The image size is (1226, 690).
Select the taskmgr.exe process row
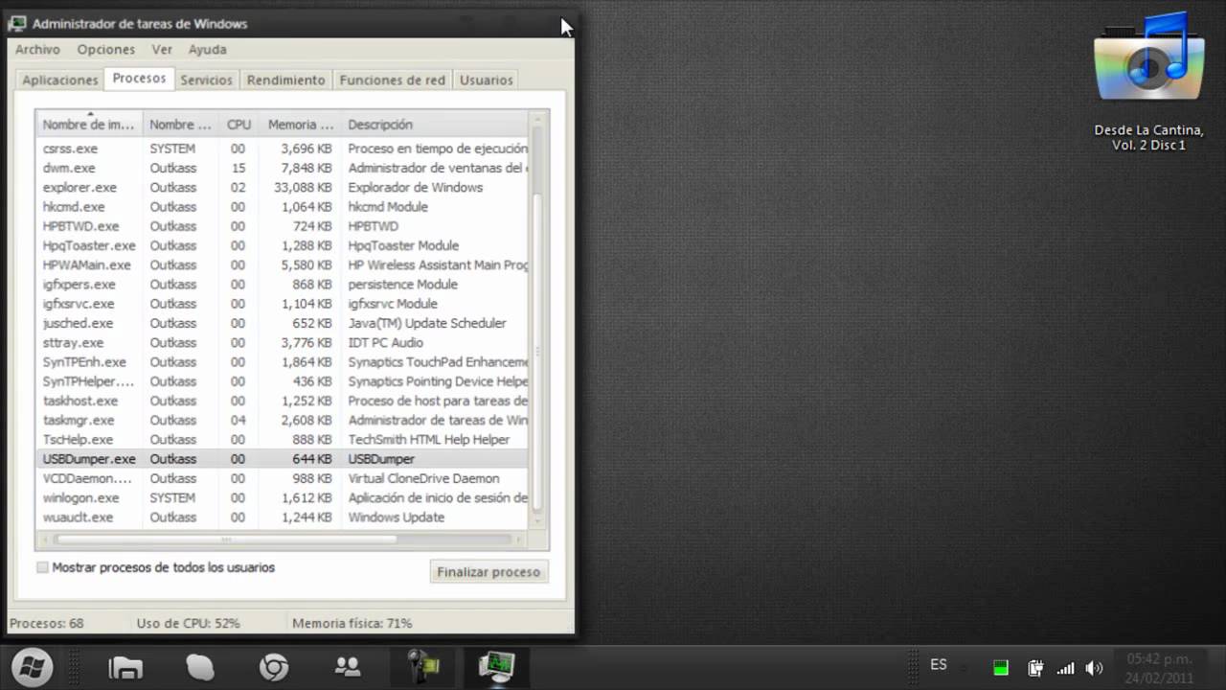[283, 420]
